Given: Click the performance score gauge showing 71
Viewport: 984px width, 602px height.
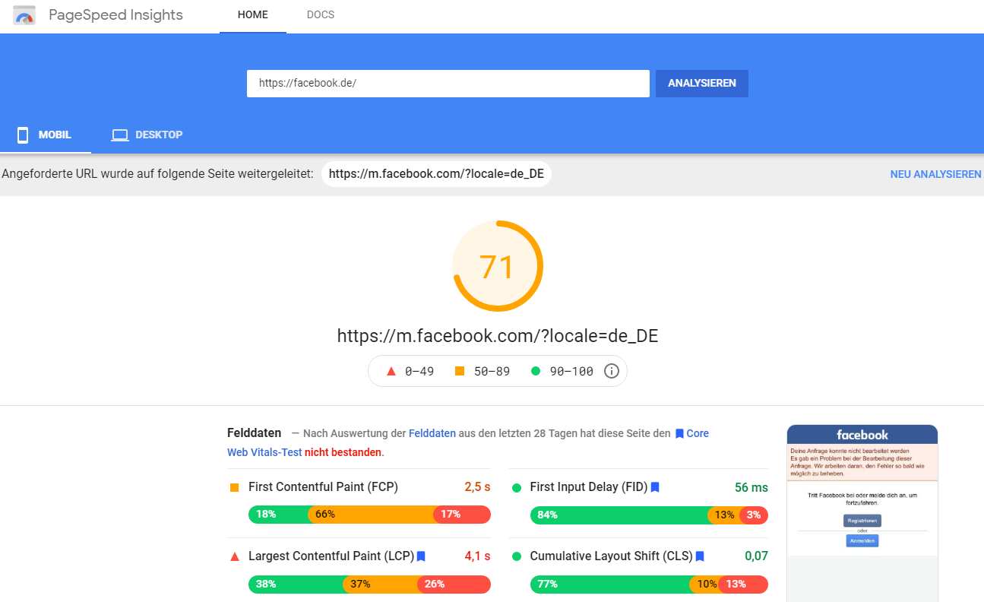Looking at the screenshot, I should [498, 266].
